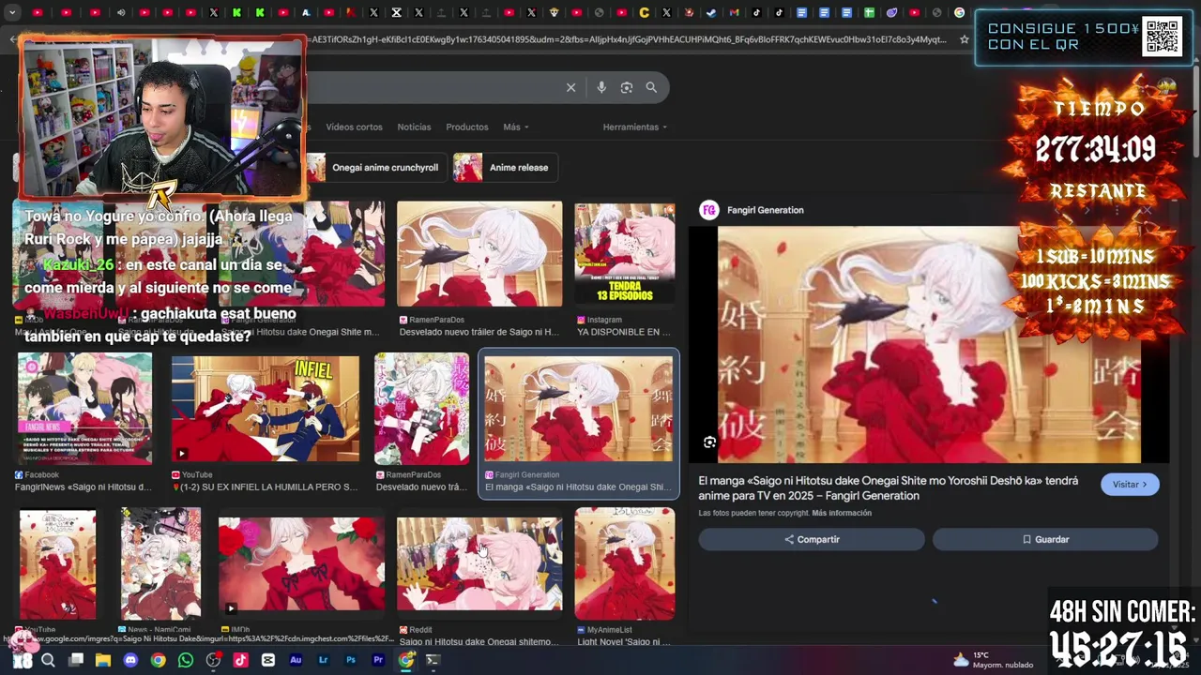Switch to the Productos tab
Screen dimensions: 1201x675
click(x=467, y=127)
